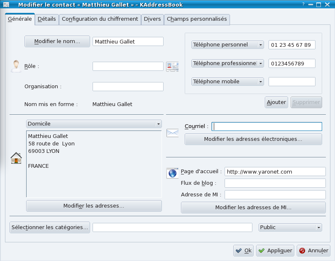This screenshot has height=261, width=335.
Task: Open the Téléphone professionnel type dropdown
Action: coord(227,63)
